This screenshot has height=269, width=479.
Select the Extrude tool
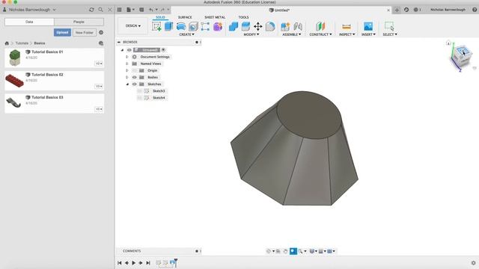tap(168, 27)
